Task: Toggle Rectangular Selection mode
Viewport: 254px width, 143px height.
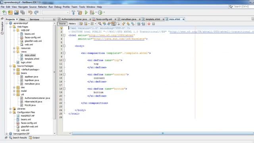Action: [118, 24]
